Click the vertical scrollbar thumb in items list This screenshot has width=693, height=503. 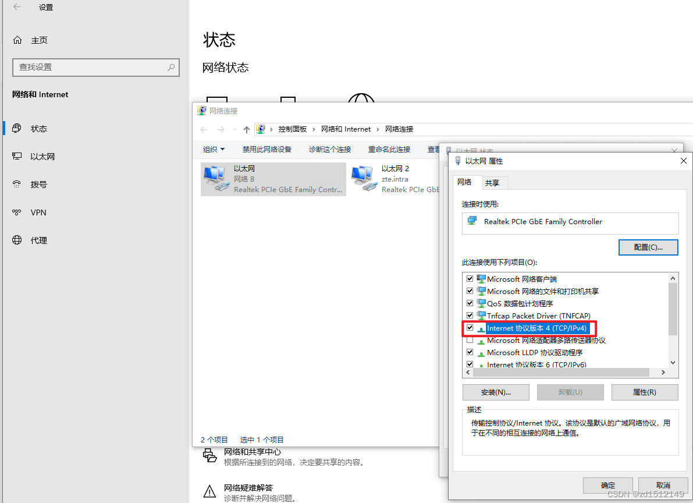(673, 309)
